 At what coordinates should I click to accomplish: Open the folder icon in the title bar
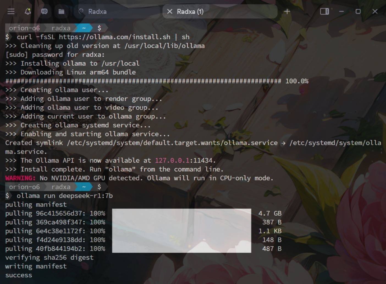click(61, 12)
